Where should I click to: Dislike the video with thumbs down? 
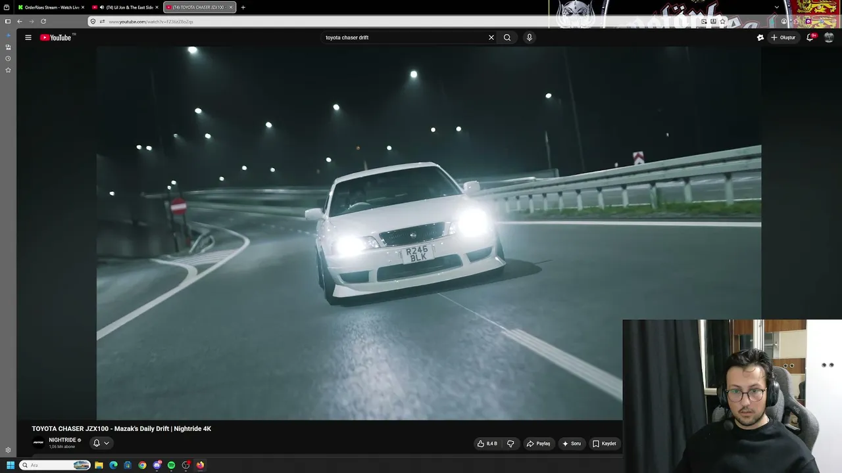(510, 443)
